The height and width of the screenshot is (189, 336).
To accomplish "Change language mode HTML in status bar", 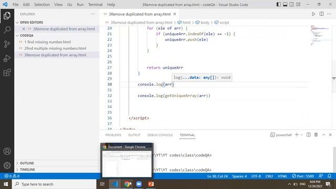I will coord(282,176).
